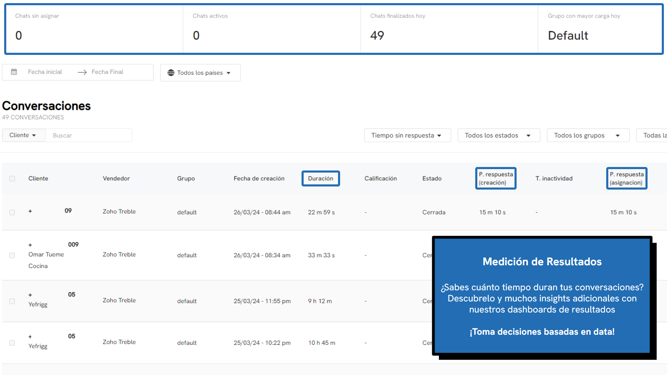Viewport: 667px width, 375px height.
Task: Click the calendar icon in date filter
Action: point(14,72)
